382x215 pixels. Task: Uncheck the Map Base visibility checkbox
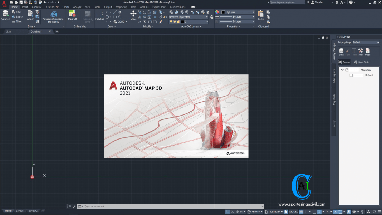click(x=346, y=70)
